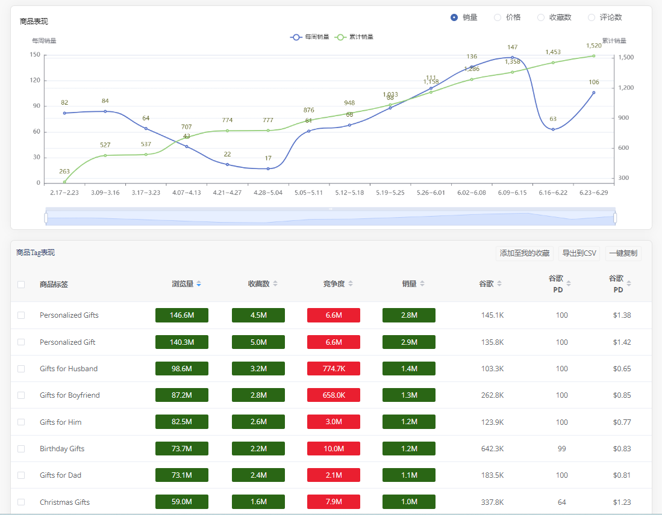Image resolution: width=662 pixels, height=515 pixels.
Task: Select all rows with header checkbox
Action: 21,285
